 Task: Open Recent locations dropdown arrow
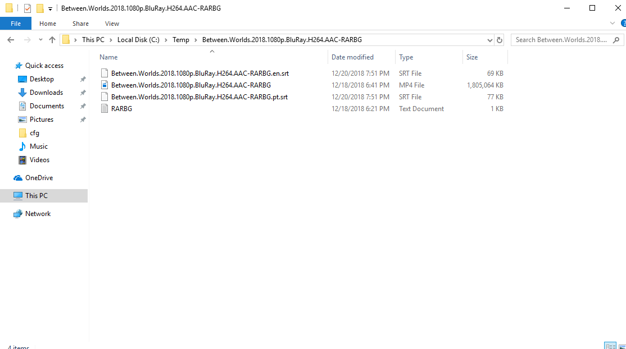click(x=40, y=40)
